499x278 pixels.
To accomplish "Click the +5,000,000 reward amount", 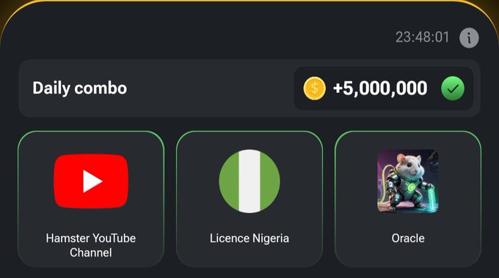I will pos(380,89).
